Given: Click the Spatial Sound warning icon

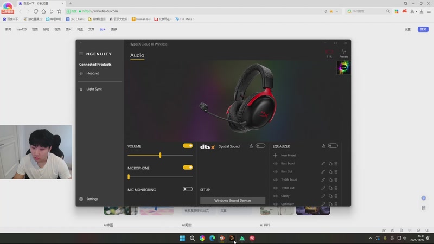Looking at the screenshot, I should (x=251, y=146).
